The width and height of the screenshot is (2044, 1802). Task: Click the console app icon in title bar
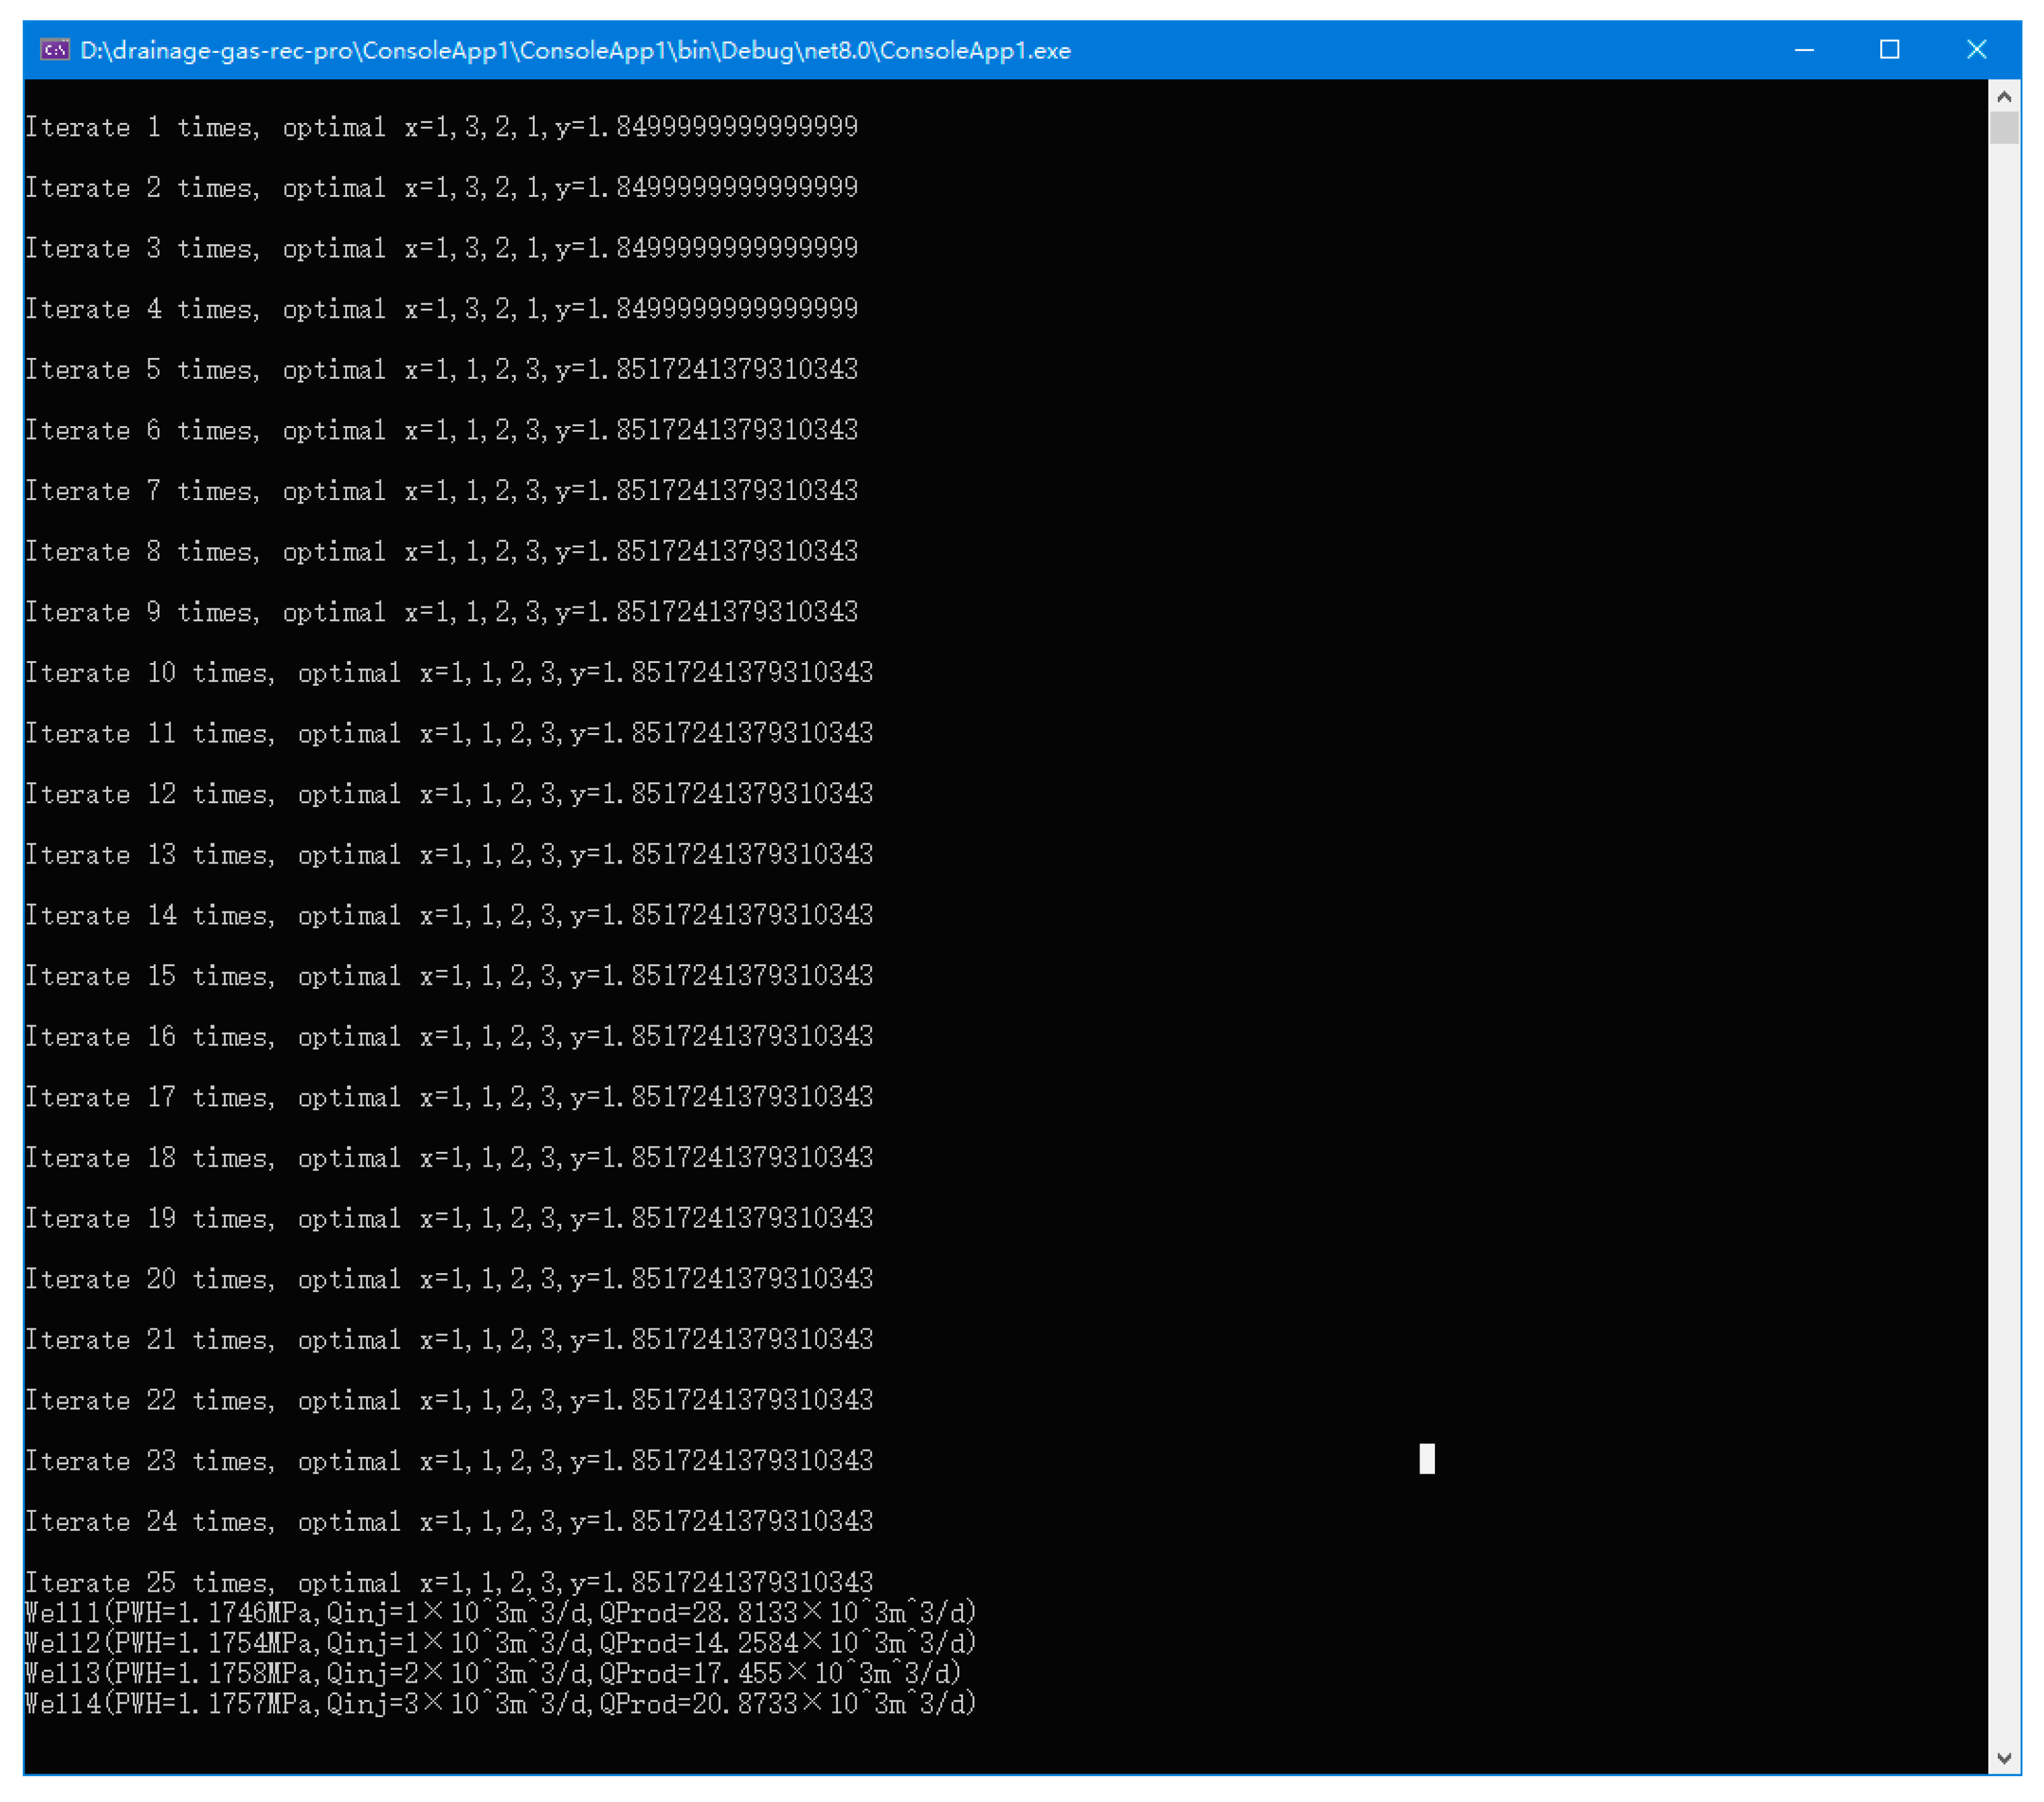coord(54,49)
